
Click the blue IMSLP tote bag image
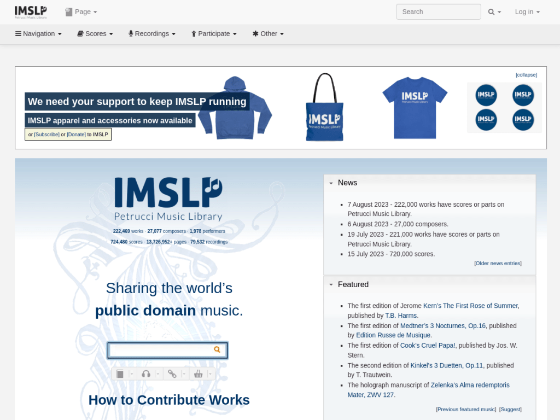[x=325, y=108]
